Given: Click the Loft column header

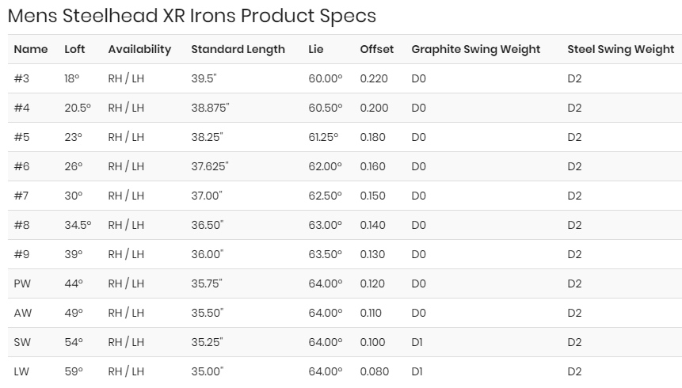Looking at the screenshot, I should [74, 49].
